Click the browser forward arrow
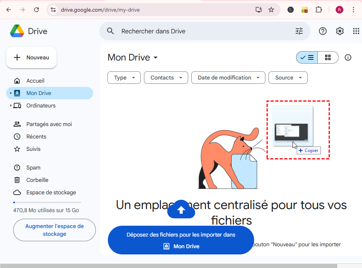Viewport: 362px width, 268px height. pos(23,10)
